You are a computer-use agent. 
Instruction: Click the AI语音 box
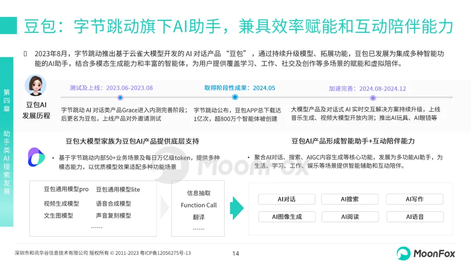[x=415, y=217]
